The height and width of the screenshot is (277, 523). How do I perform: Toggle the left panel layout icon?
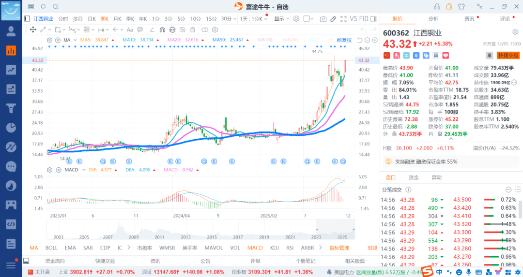click(27, 19)
